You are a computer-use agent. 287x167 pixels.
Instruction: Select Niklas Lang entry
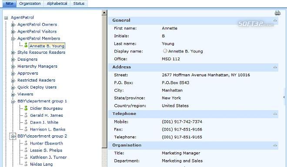41,164
